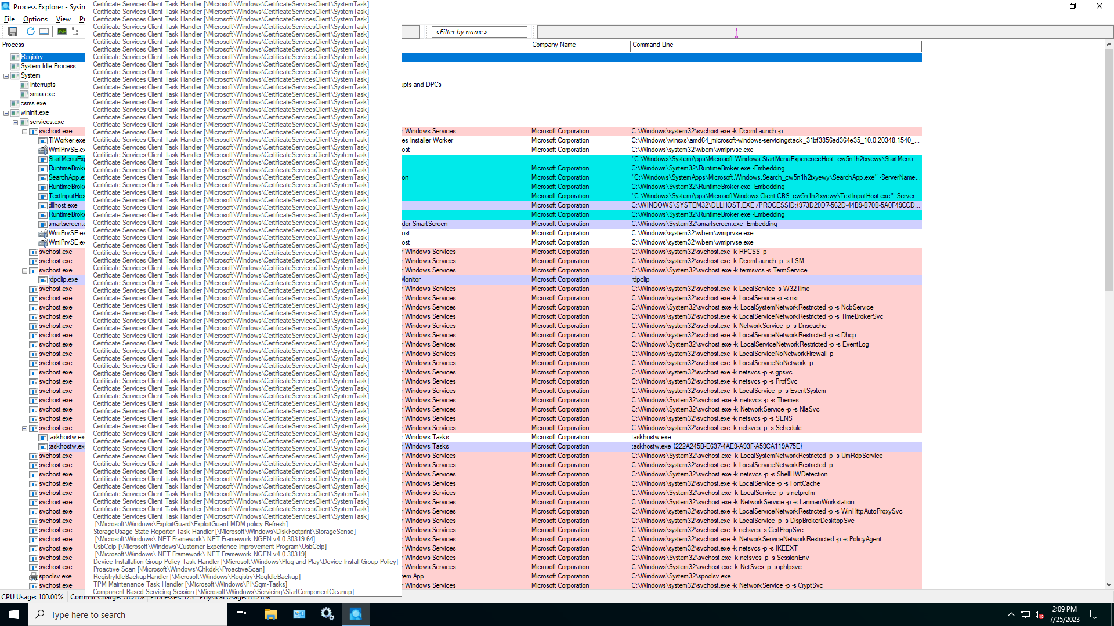Show hidden tray icons chevron
1114x626 pixels.
coord(1011,614)
